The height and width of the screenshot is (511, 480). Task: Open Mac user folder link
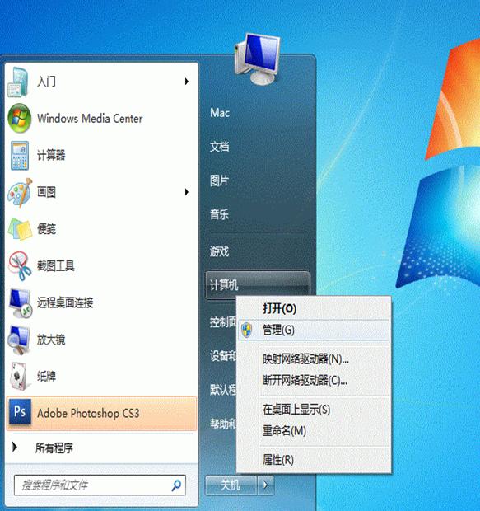[x=220, y=113]
